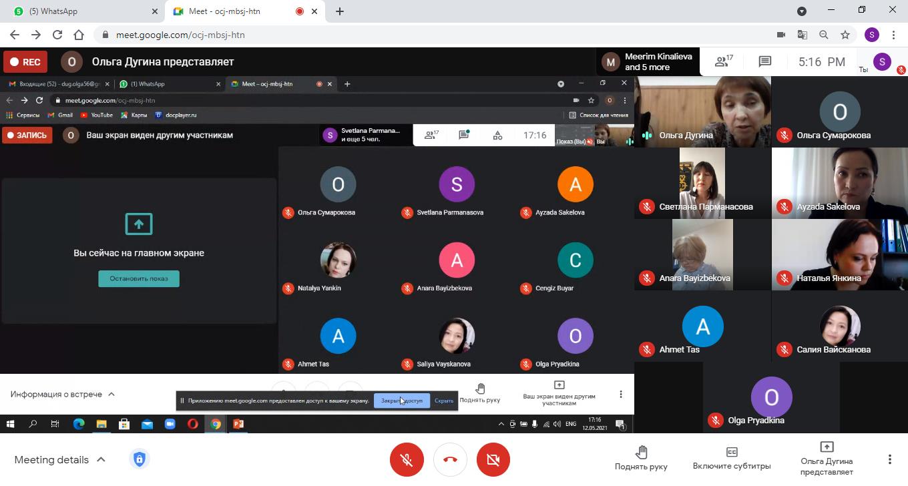Click Остановить показ button in shared screen
The width and height of the screenshot is (908, 486).
point(139,278)
